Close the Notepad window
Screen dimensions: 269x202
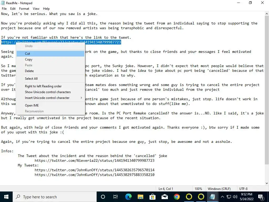[x=262, y=3]
